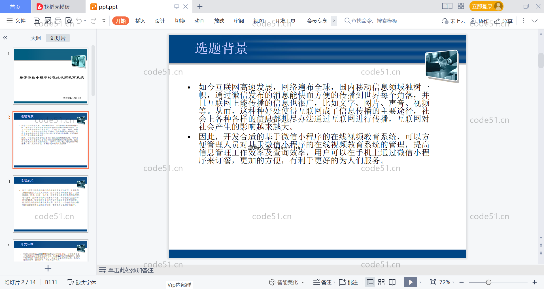
Task: Click zoom out minus button
Action: click(462, 282)
